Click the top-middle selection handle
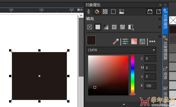Image resolution: width=176 pixels, height=107 pixels. pos(39,50)
